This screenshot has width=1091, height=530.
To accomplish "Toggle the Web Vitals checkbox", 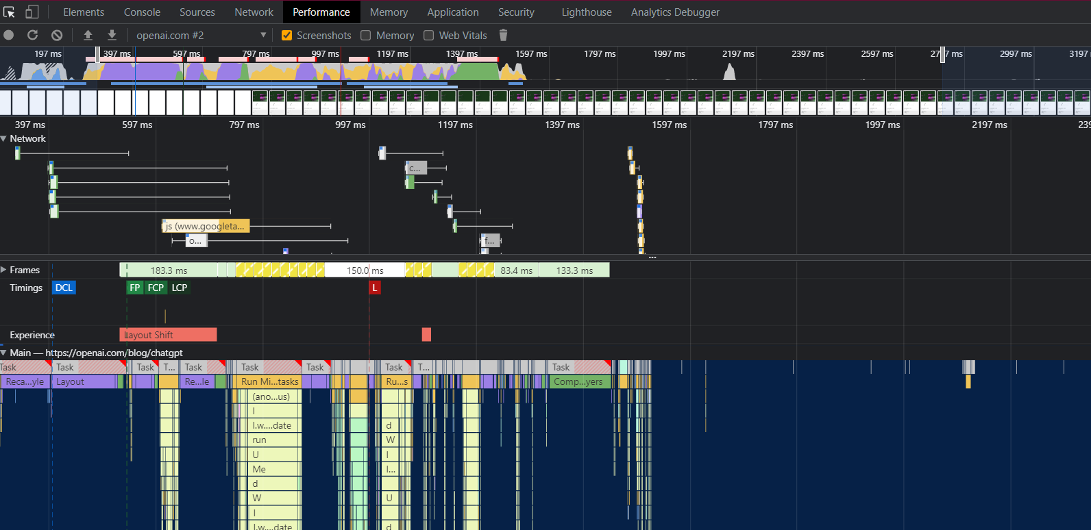I will pyautogui.click(x=428, y=35).
